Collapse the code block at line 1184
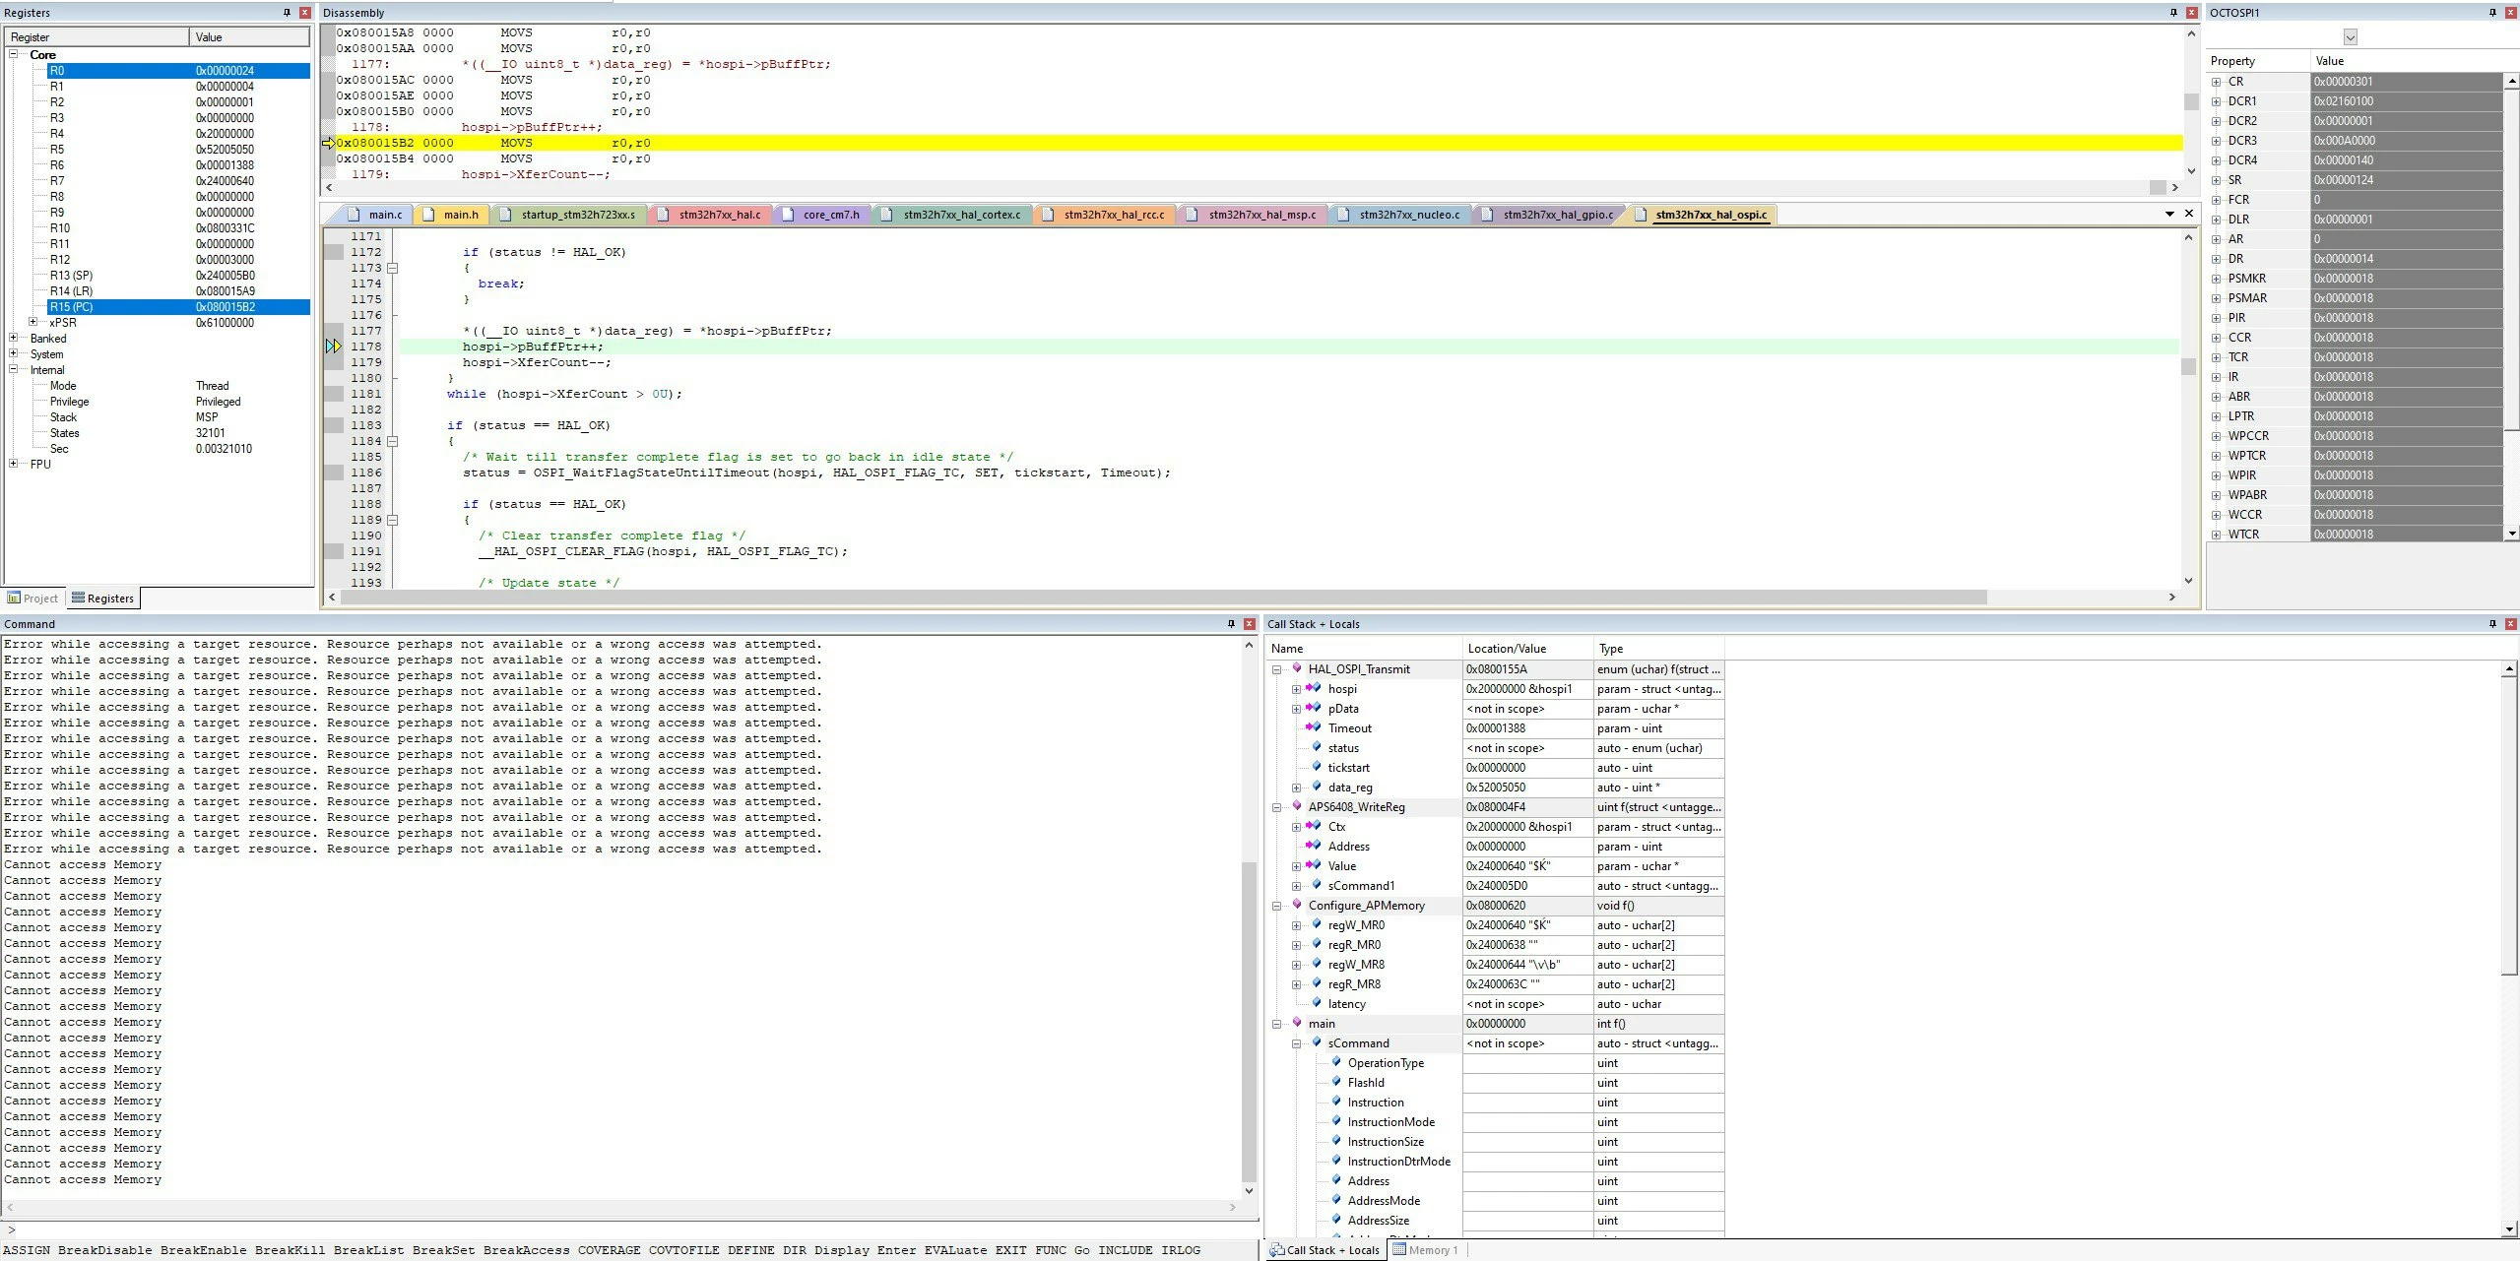Image resolution: width=2520 pixels, height=1261 pixels. pos(392,441)
